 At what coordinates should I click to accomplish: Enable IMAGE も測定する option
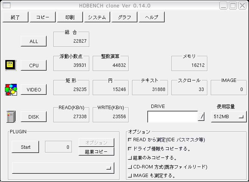click(130, 176)
